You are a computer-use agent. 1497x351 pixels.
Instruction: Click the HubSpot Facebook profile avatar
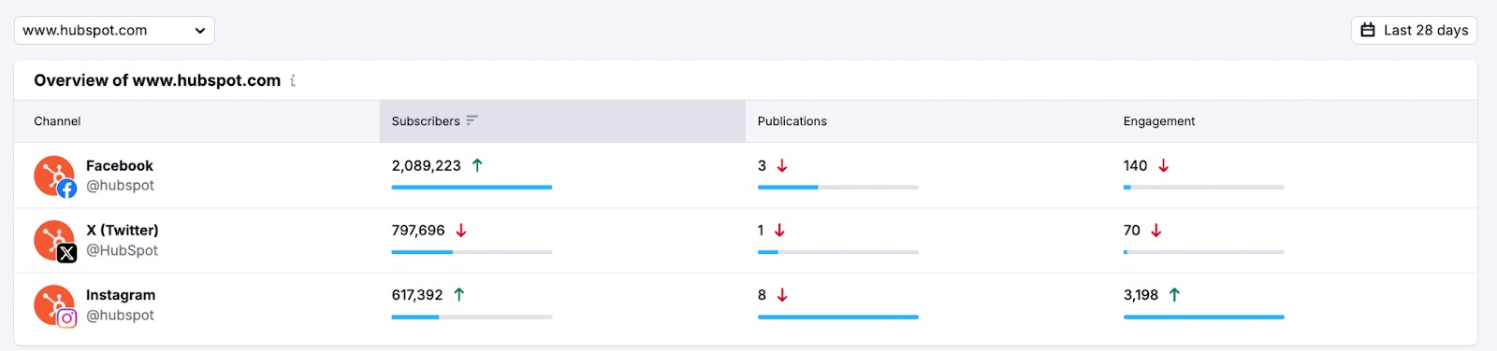click(x=55, y=176)
